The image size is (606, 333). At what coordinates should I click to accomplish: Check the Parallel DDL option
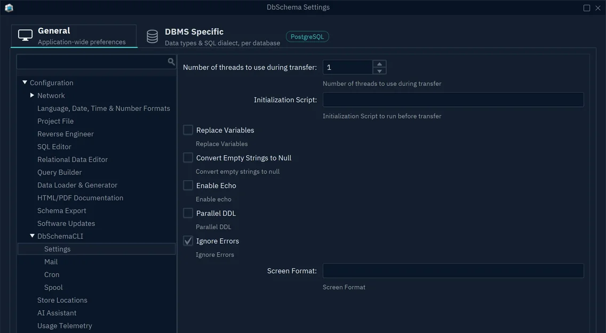click(188, 213)
